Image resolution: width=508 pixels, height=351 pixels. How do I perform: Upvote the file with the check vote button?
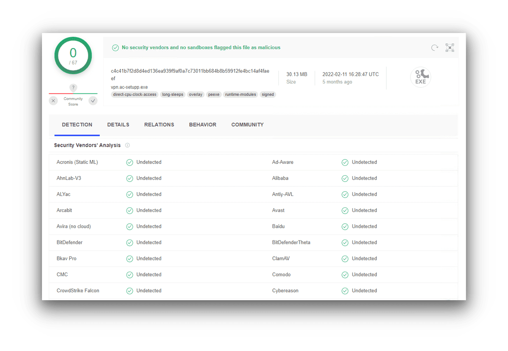tap(93, 100)
